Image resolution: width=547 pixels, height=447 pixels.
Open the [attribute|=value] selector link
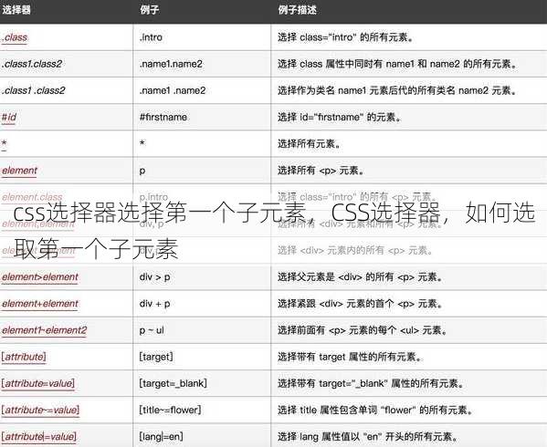point(38,437)
